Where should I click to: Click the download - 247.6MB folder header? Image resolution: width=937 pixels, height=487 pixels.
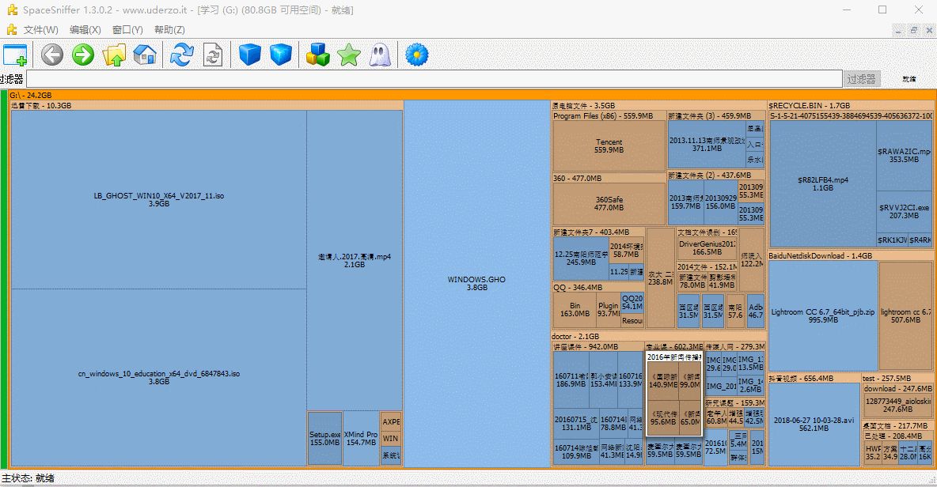coord(898,388)
